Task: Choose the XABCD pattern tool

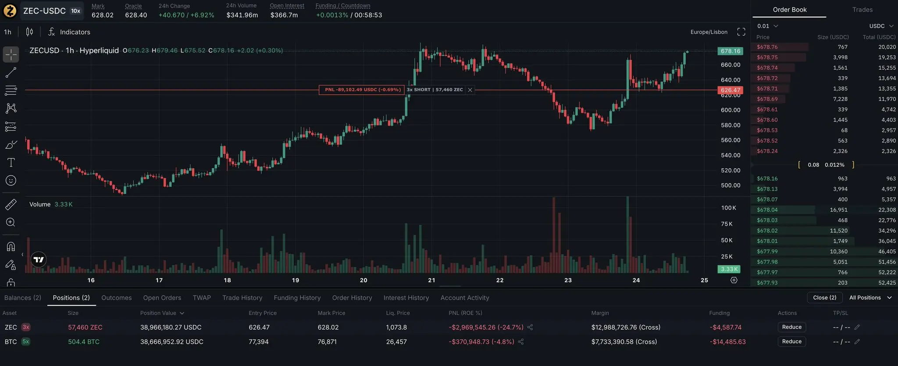Action: [11, 108]
